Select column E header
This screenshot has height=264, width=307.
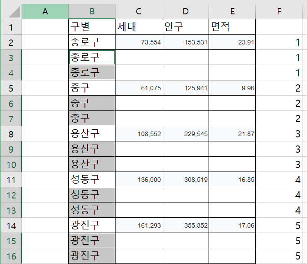coord(232,12)
